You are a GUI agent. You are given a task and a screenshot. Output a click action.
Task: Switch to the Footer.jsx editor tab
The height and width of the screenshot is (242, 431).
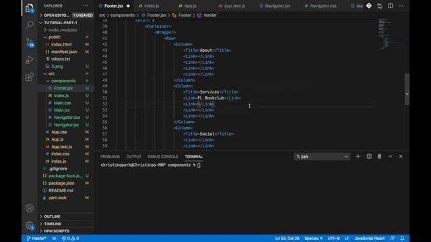point(114,6)
